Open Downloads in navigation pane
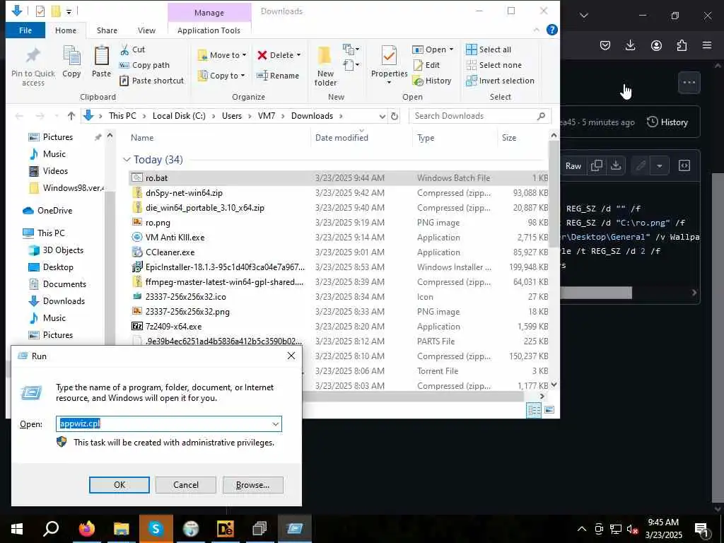The width and height of the screenshot is (724, 543). [x=57, y=301]
